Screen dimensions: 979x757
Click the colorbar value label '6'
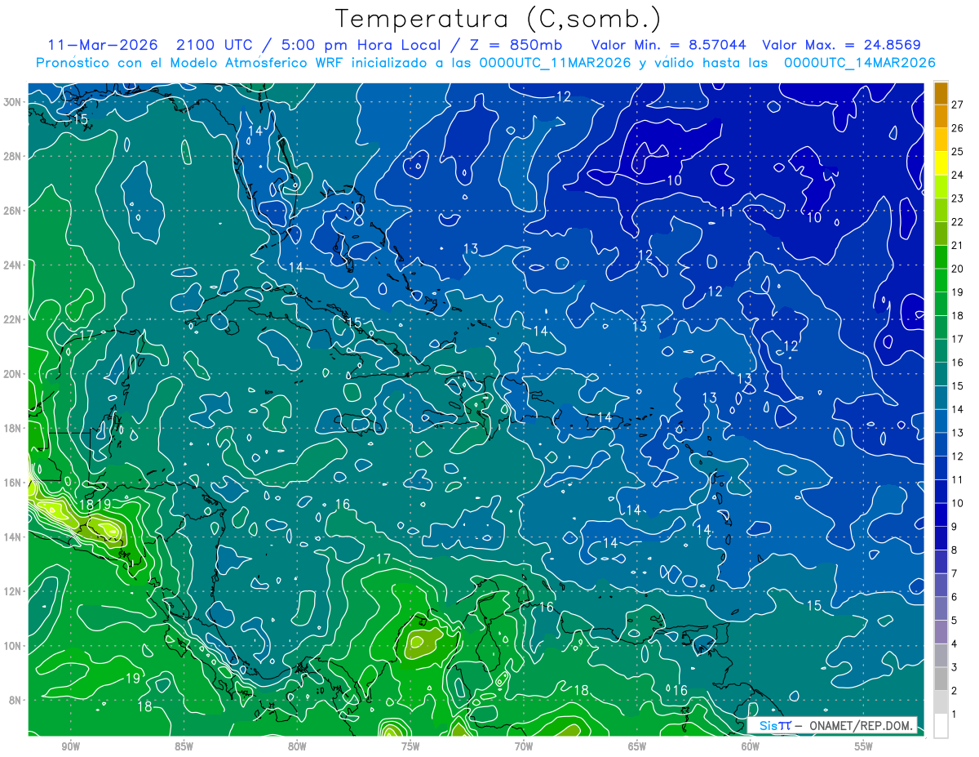click(955, 598)
